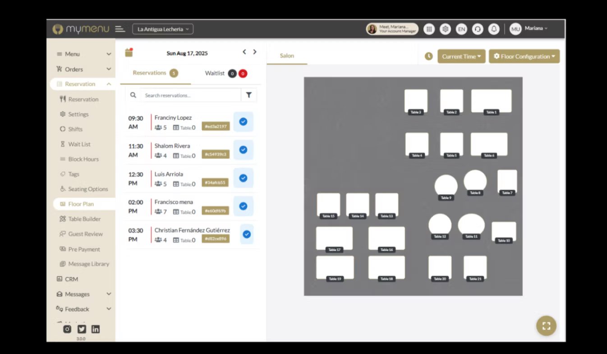
Task: Open the Current Time dropdown
Action: point(461,56)
